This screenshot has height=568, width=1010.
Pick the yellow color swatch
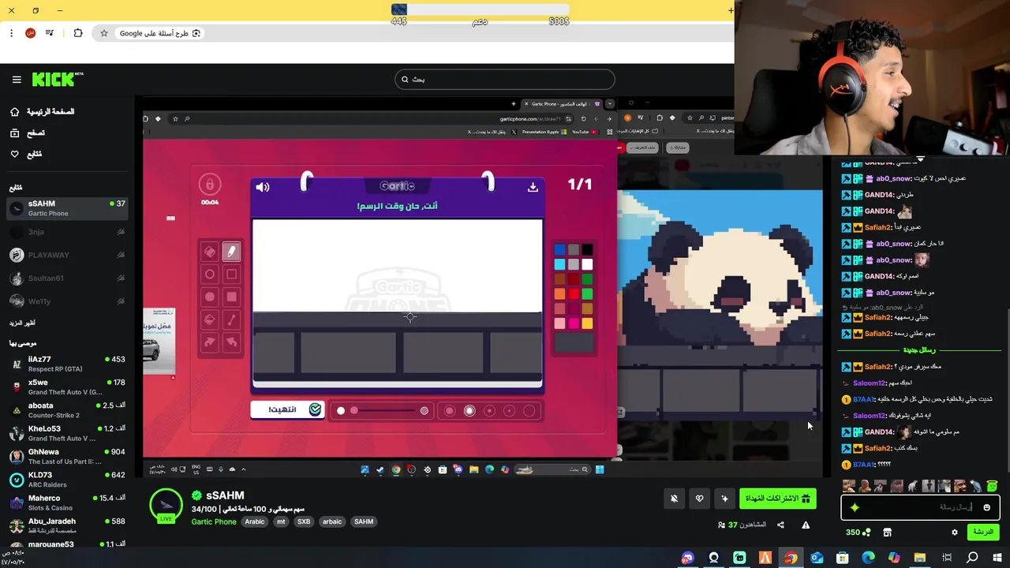point(587,323)
